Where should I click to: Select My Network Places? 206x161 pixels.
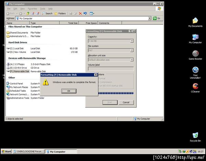point(18,87)
